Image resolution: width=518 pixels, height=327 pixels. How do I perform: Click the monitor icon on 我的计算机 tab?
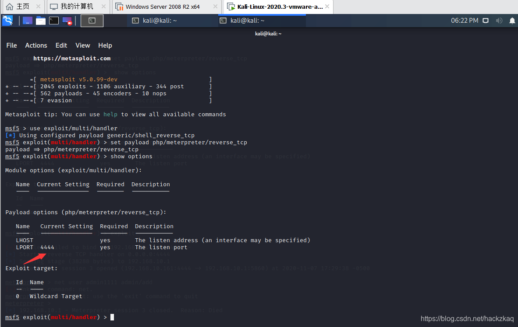(54, 7)
